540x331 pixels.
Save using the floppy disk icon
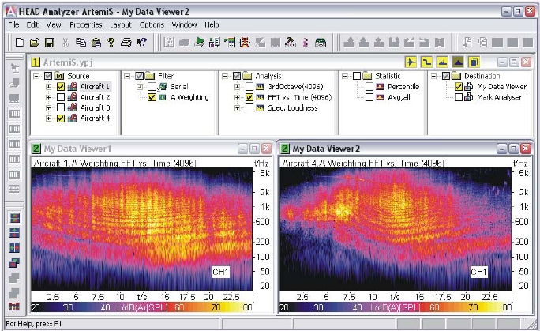(x=50, y=43)
